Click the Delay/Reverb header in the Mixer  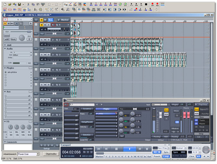(87, 122)
